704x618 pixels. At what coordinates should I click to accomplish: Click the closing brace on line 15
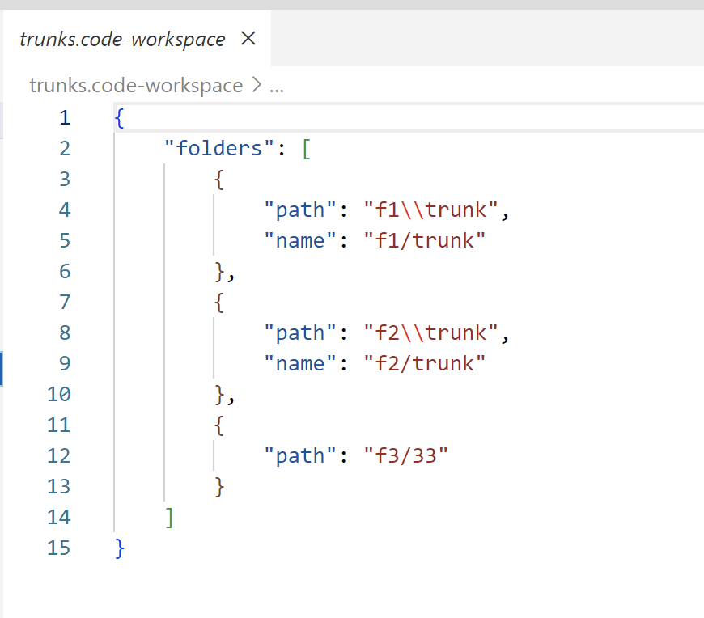tap(118, 548)
